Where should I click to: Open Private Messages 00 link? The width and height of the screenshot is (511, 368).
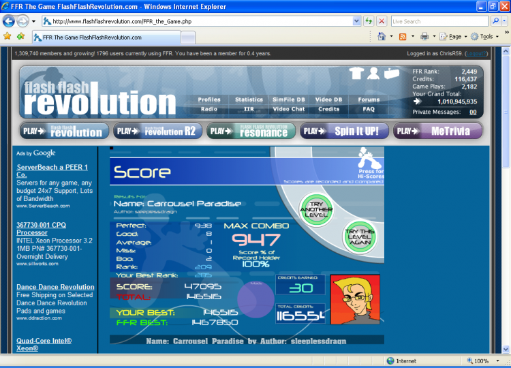[473, 112]
